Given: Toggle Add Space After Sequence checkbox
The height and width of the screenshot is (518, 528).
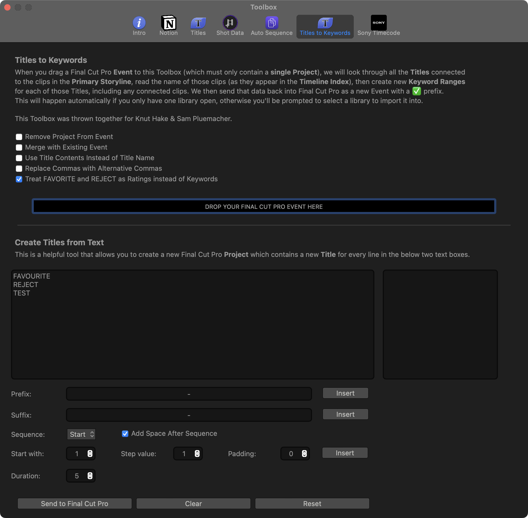Looking at the screenshot, I should (x=125, y=434).
